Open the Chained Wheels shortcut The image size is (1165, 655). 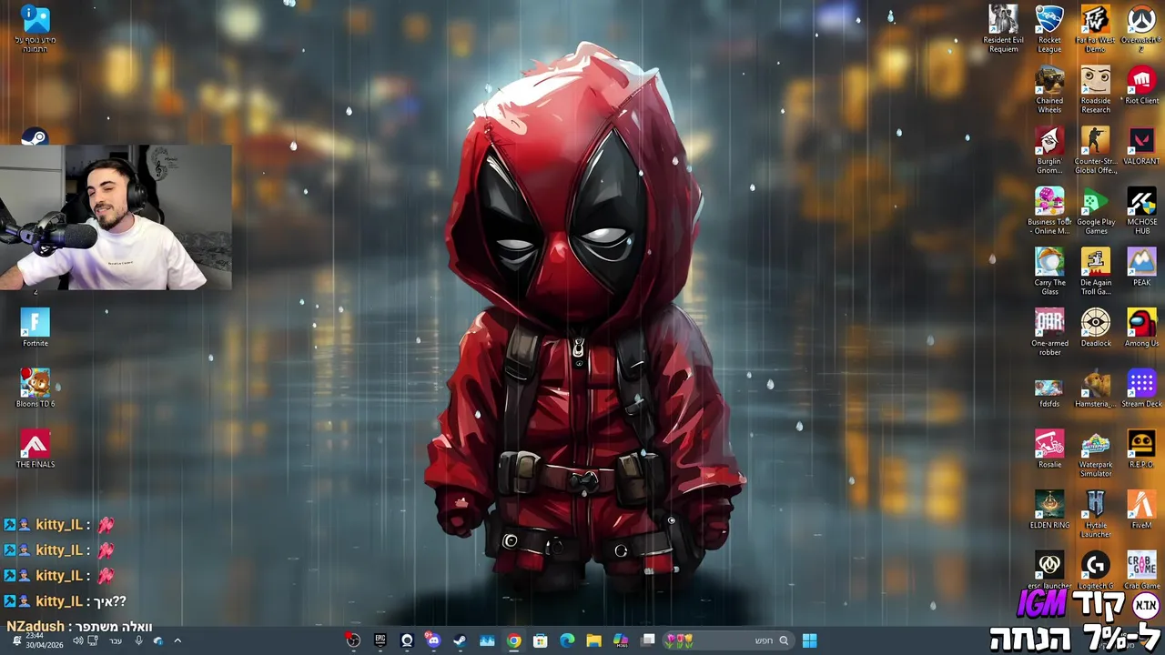click(x=1049, y=89)
